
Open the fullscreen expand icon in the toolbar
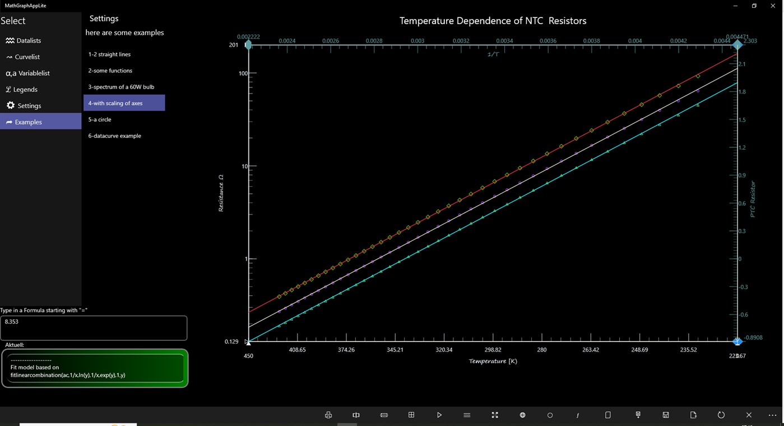495,415
